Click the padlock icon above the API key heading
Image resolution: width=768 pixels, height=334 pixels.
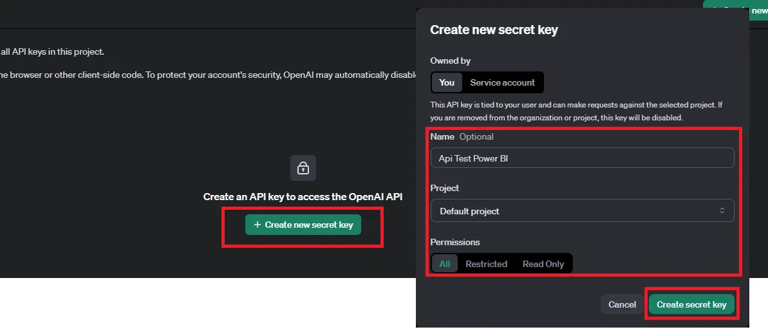pyautogui.click(x=303, y=168)
